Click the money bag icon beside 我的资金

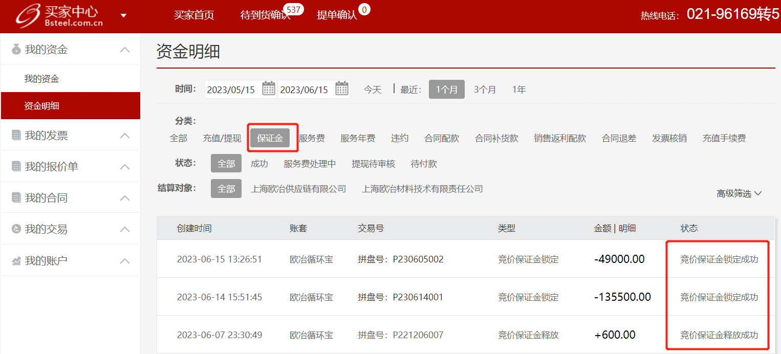pyautogui.click(x=16, y=50)
